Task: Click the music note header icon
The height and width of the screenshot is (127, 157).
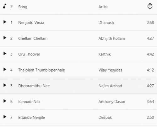Action: [5, 6]
